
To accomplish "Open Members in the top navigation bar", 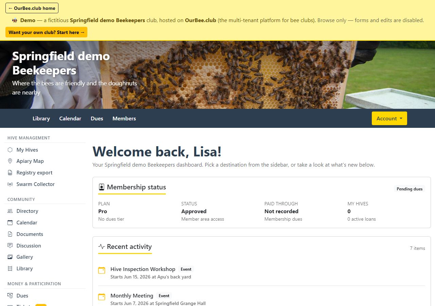I will [x=124, y=118].
